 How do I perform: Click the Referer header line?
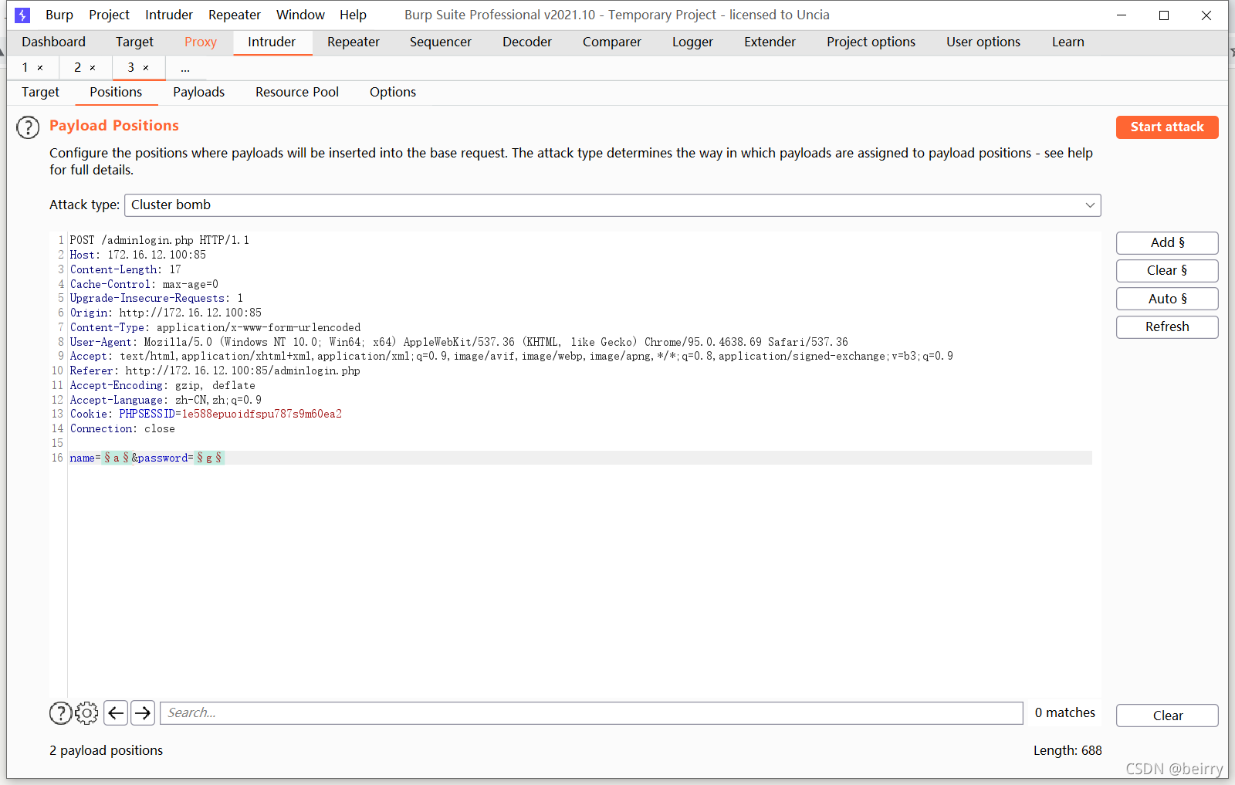coord(215,371)
